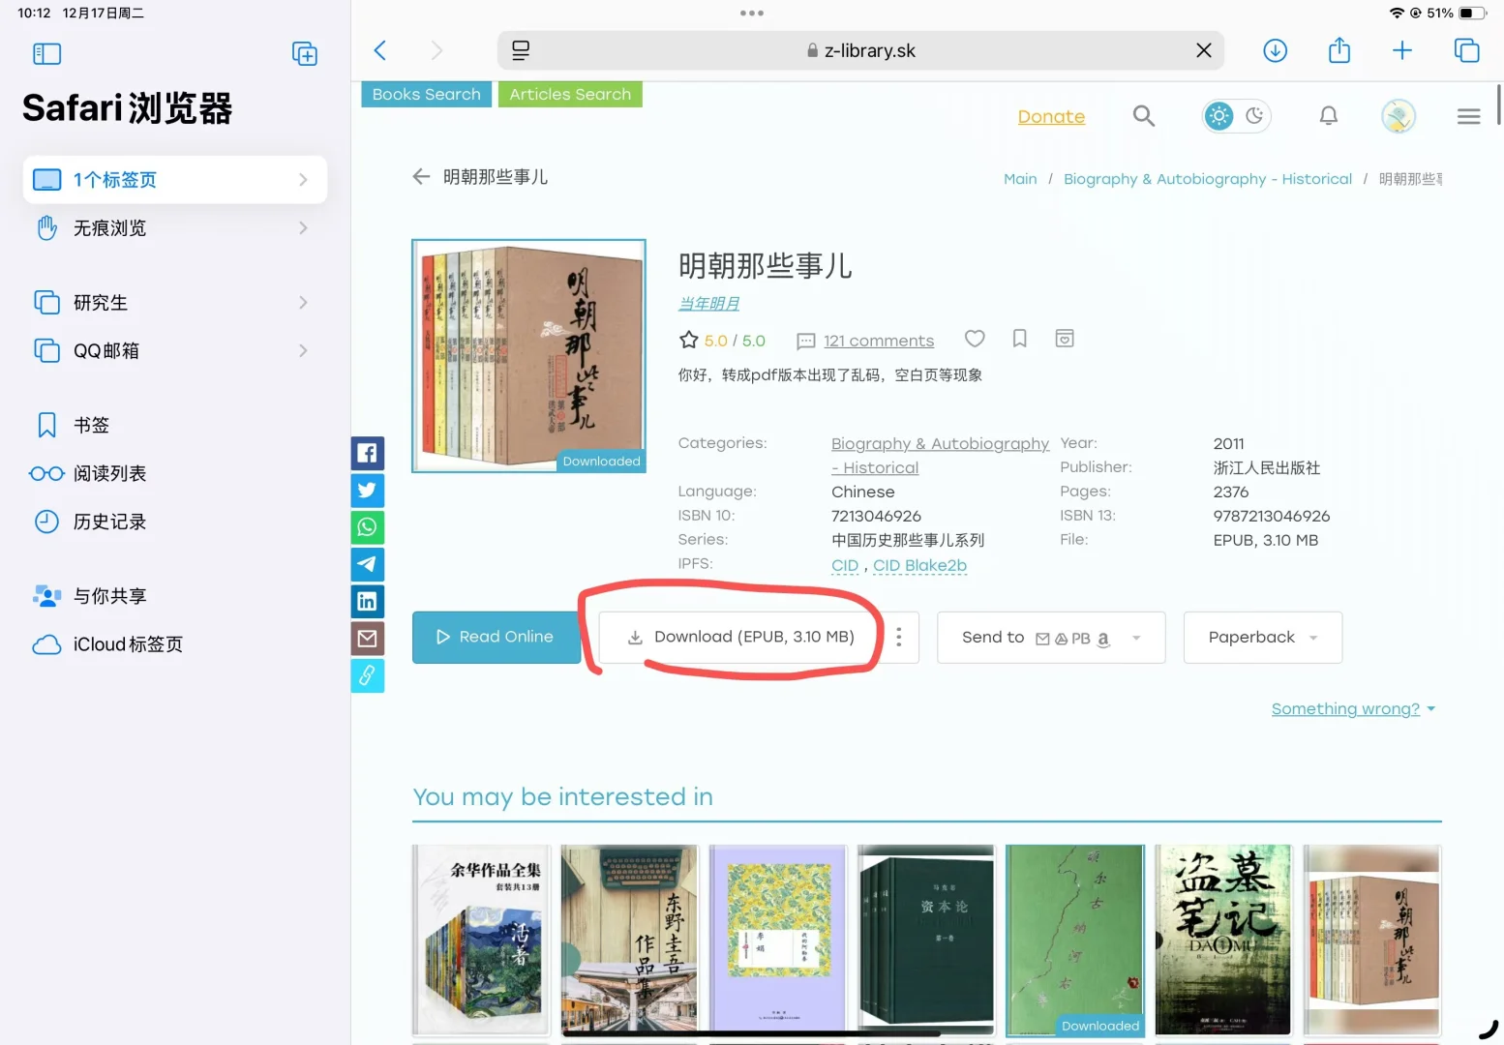
Task: Click Read Online button
Action: (x=496, y=637)
